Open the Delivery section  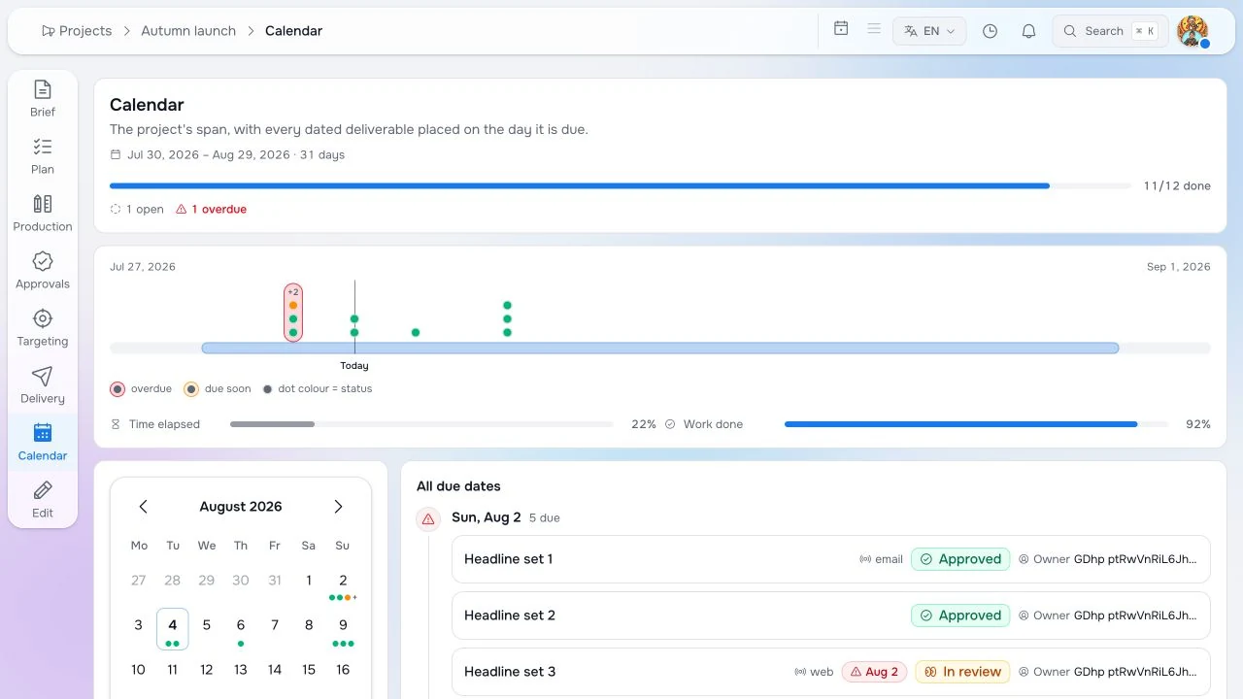(x=43, y=384)
